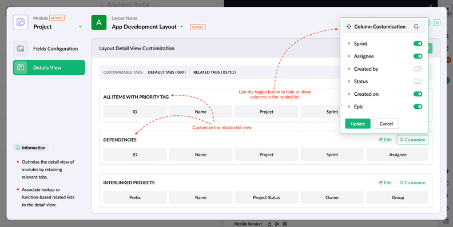The width and height of the screenshot is (453, 227).
Task: Click the drag dot beside Sprint
Action: point(349,44)
